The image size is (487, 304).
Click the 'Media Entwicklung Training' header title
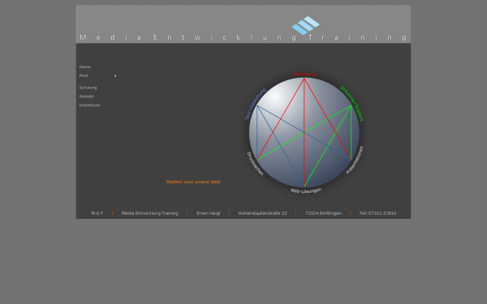point(243,37)
